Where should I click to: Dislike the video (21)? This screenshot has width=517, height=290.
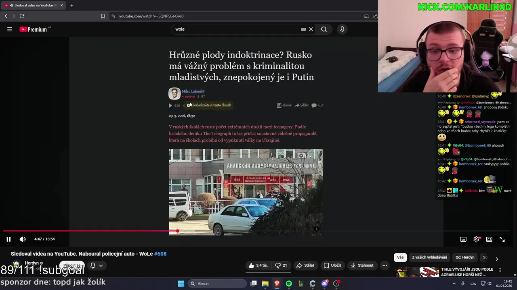point(281,265)
